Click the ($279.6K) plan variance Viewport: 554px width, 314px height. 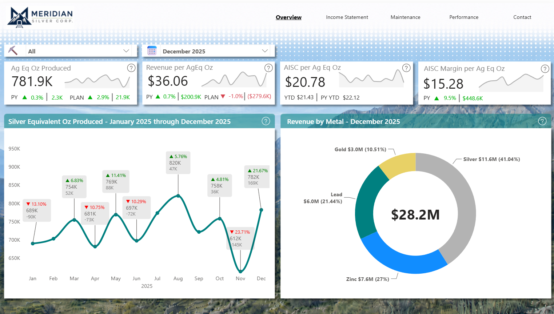click(x=259, y=96)
